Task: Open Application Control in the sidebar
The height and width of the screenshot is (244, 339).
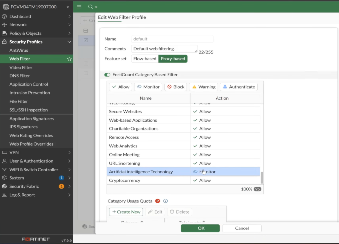Action: pos(28,84)
